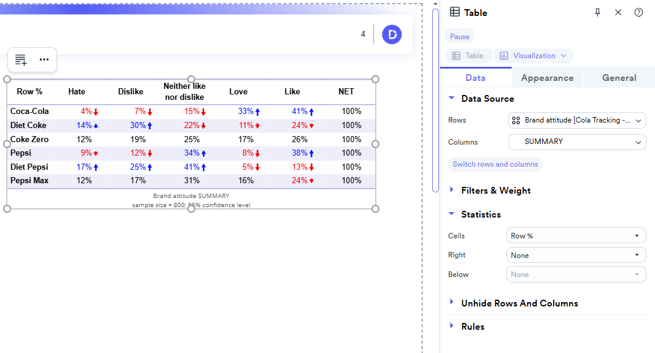Click the add-rows icon in the floating toolbar
This screenshot has height=353, width=655.
(20, 59)
